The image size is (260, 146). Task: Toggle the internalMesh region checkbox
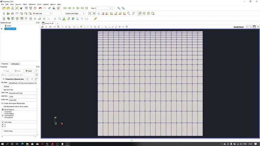(x=3, y=116)
